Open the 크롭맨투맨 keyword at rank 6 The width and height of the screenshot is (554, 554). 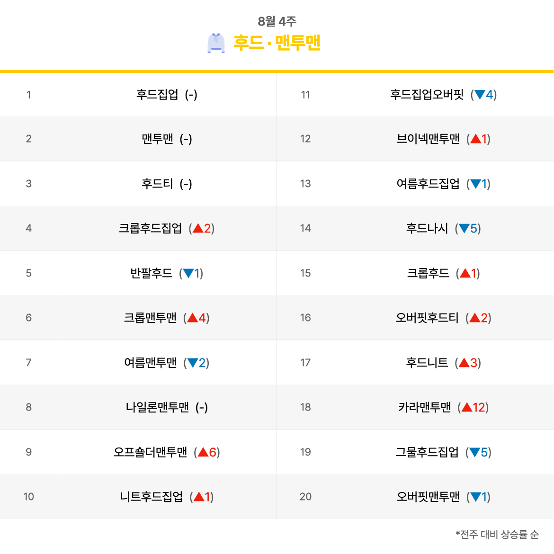[150, 318]
